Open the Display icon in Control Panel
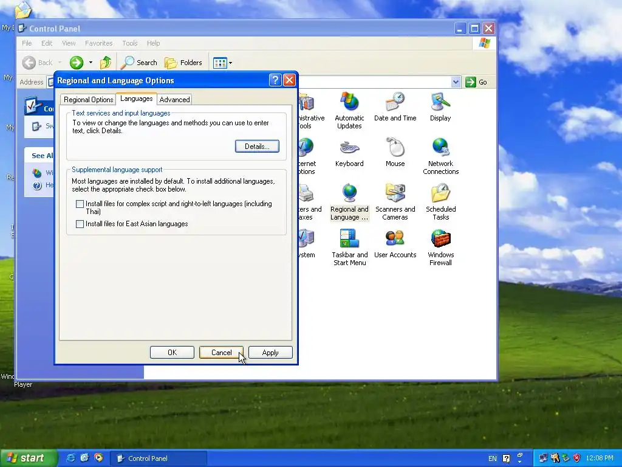Screen dimensions: 622x467 click(x=440, y=106)
